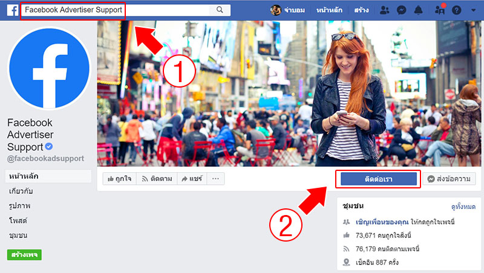The width and height of the screenshot is (484, 273).
Task: Click the แชร์ share button
Action: [192, 179]
